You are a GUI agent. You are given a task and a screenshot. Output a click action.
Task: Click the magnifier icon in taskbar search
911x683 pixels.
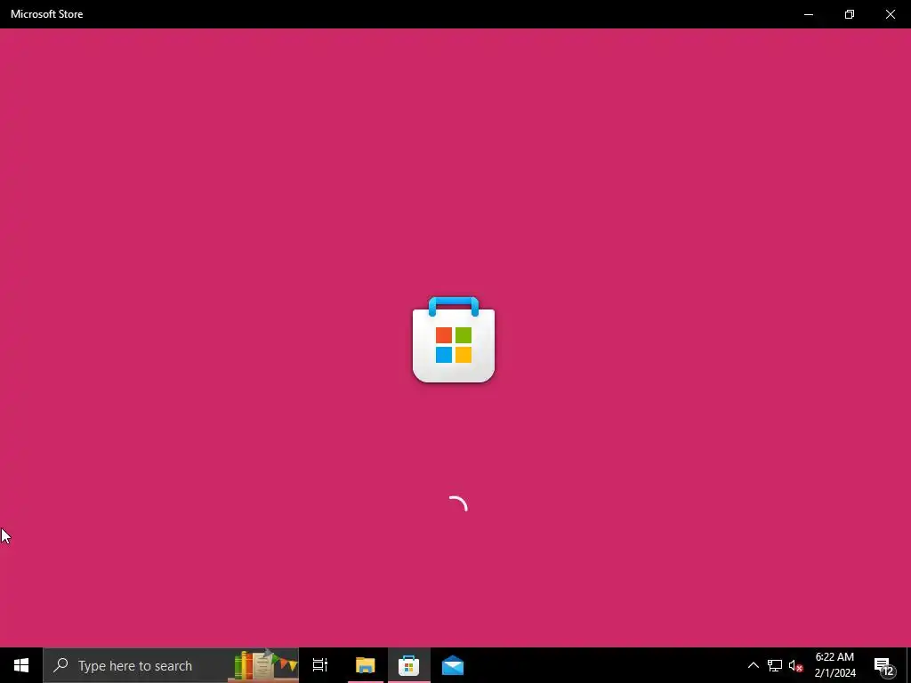(60, 665)
